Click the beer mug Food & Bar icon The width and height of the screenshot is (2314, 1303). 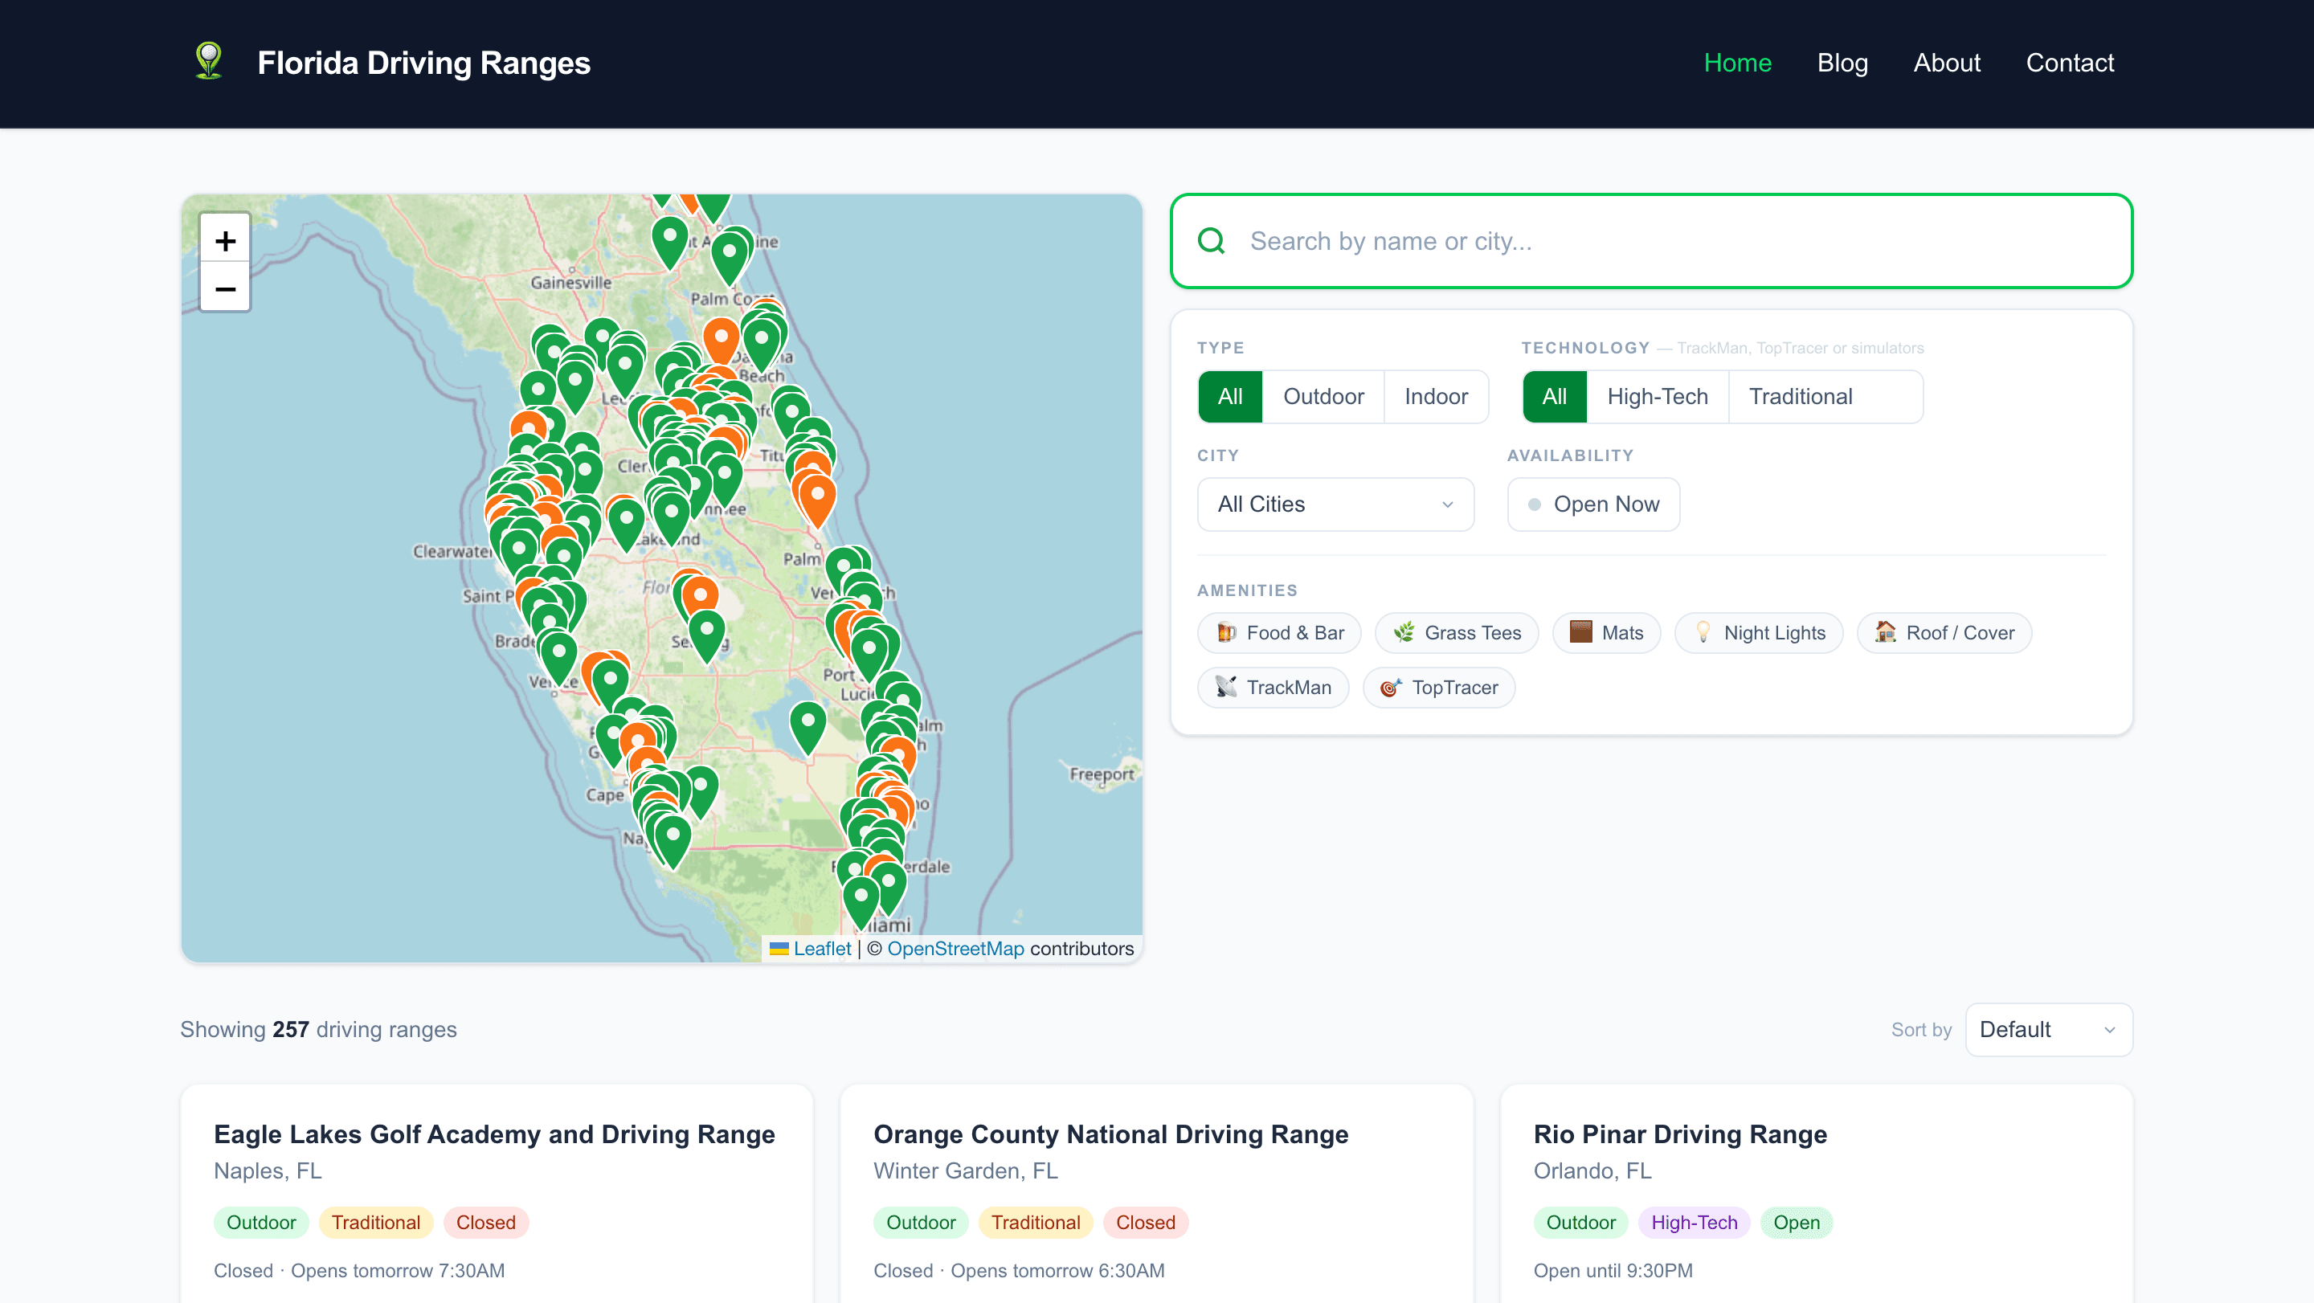(x=1226, y=632)
